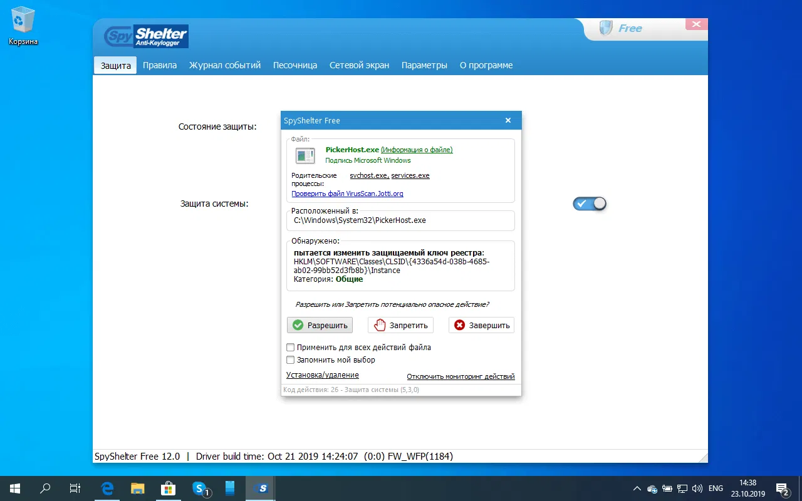Go to the Песочница tab
Screen dimensions: 802x501
click(295, 65)
